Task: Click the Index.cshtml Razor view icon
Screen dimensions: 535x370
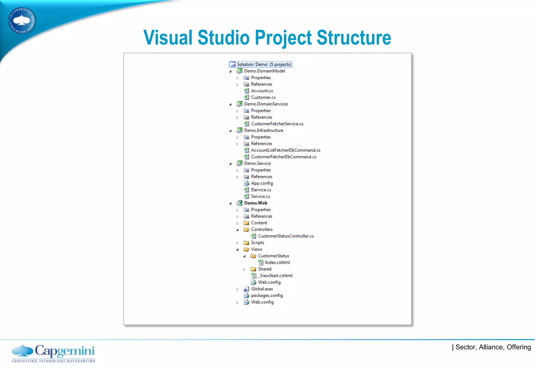Action: click(260, 262)
